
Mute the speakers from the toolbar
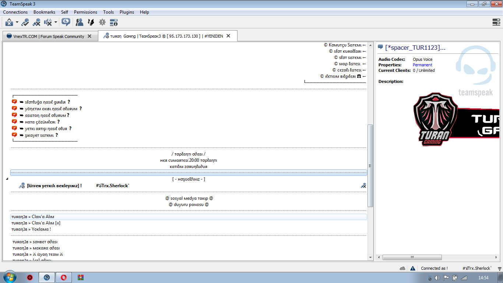click(48, 22)
